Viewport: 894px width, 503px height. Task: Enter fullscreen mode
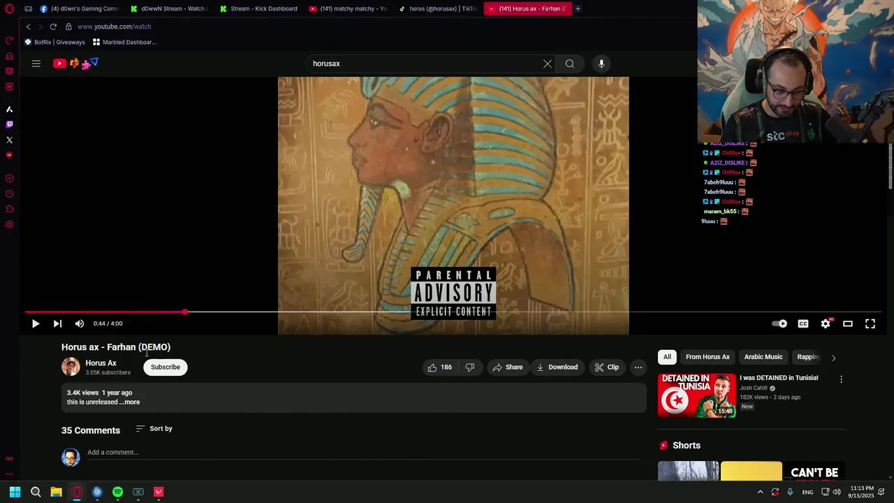[870, 323]
